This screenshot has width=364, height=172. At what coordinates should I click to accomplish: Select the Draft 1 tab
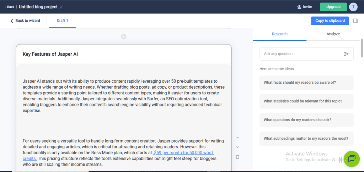click(63, 21)
